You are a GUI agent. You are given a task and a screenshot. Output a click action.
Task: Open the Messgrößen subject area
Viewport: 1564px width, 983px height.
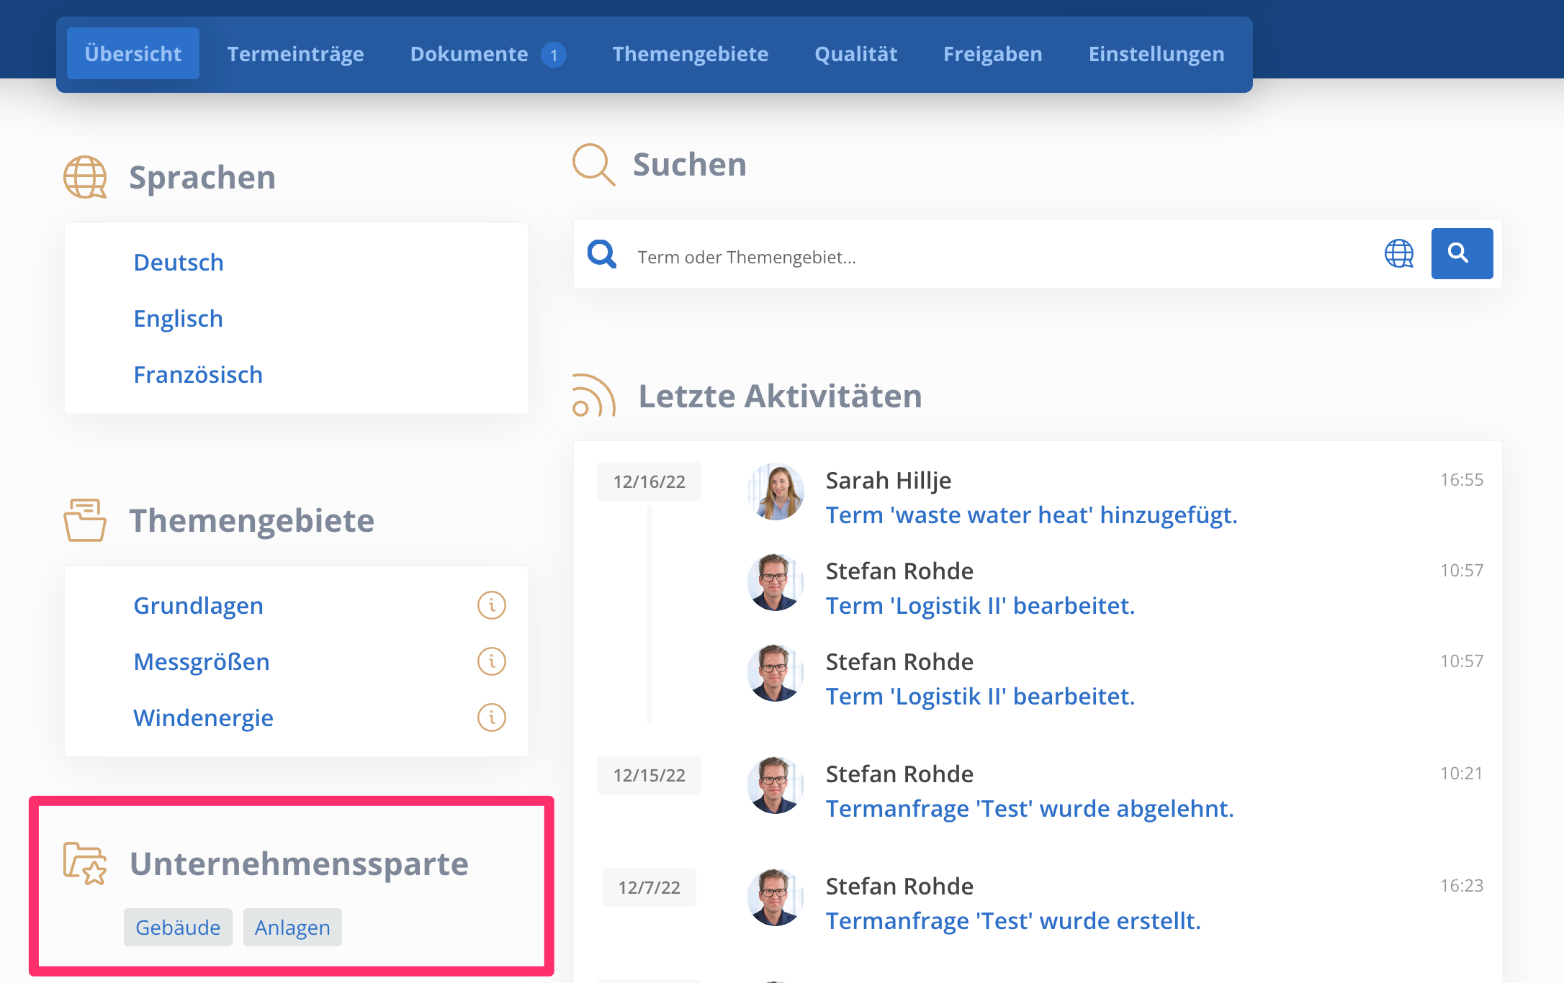pyautogui.click(x=202, y=662)
